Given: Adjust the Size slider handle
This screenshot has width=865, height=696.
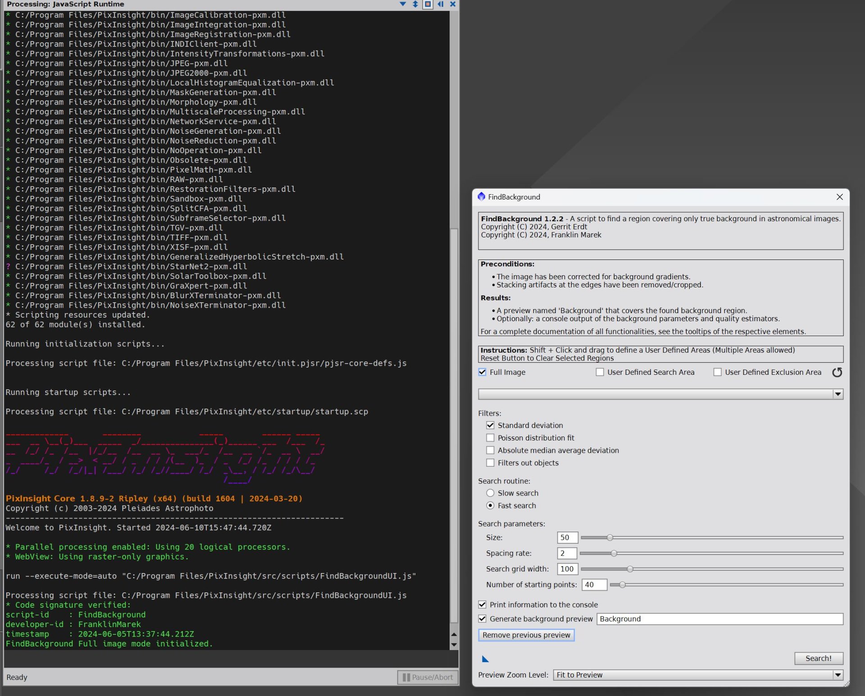Looking at the screenshot, I should pos(610,537).
